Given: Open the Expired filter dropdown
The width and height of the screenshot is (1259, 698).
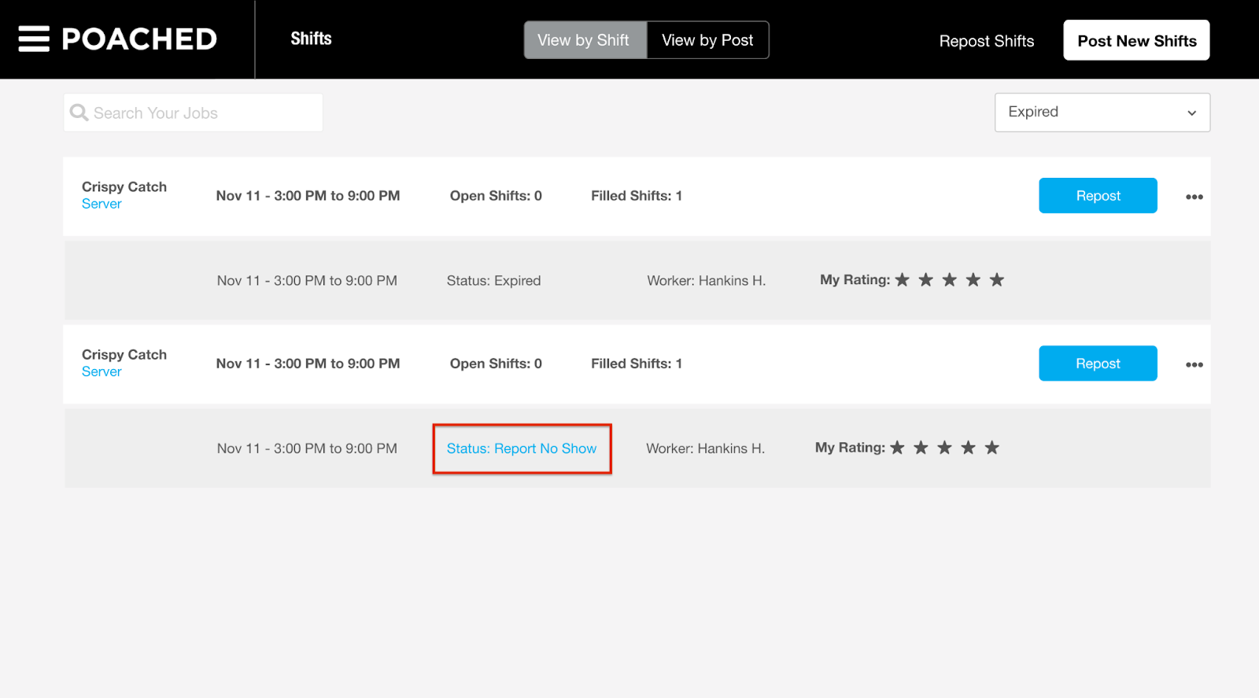Looking at the screenshot, I should click(x=1102, y=113).
